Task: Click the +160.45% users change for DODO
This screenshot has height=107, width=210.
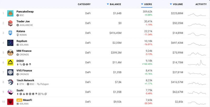Action: (147, 64)
